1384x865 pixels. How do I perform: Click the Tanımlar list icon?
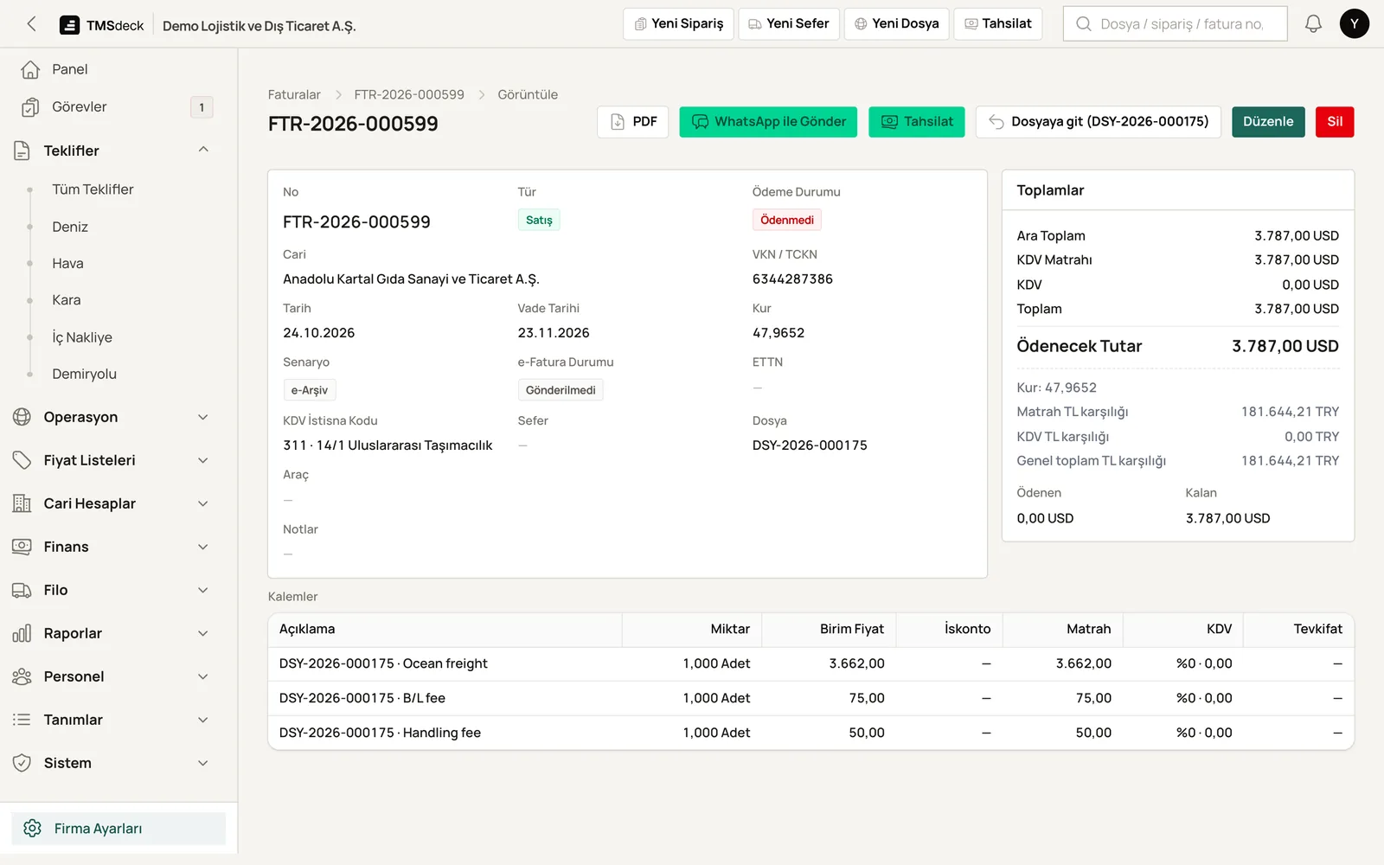22,720
